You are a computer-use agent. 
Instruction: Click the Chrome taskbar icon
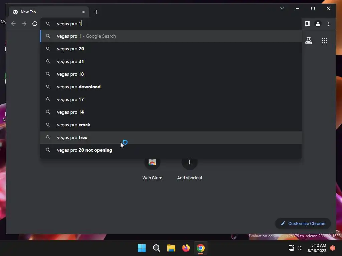click(x=201, y=248)
